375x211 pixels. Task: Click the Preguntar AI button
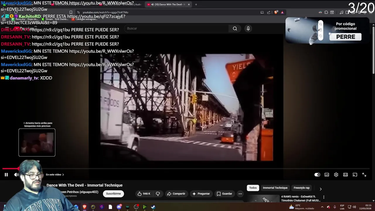pos(201,194)
